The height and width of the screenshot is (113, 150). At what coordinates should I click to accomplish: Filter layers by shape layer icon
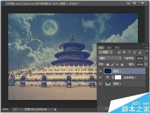click(x=135, y=52)
